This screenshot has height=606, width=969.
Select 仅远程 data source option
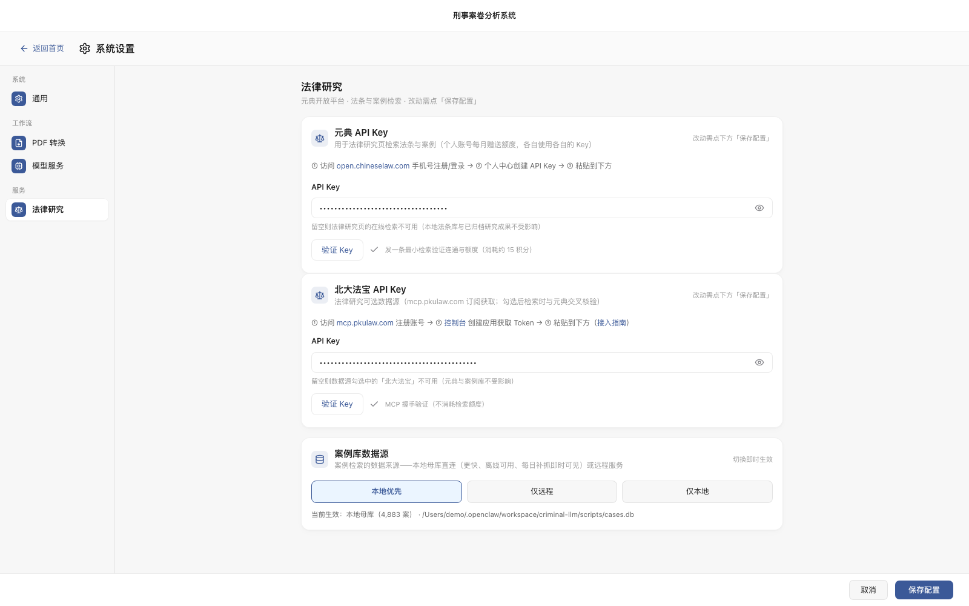542,491
